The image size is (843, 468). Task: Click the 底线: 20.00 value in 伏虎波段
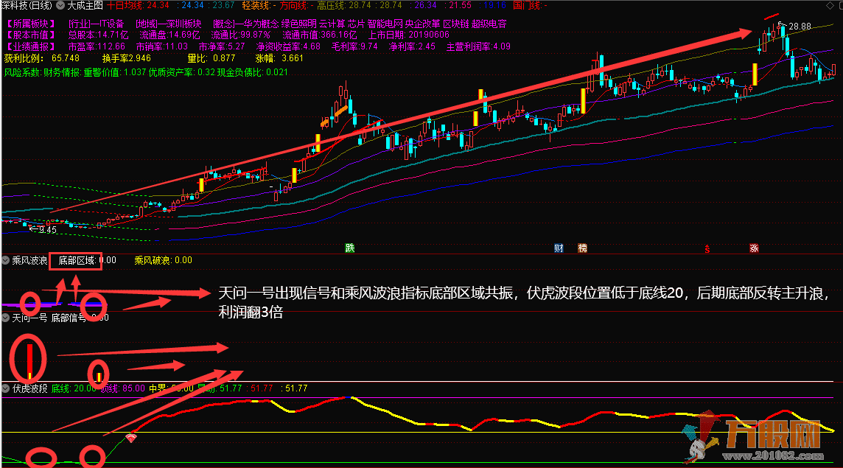point(74,388)
